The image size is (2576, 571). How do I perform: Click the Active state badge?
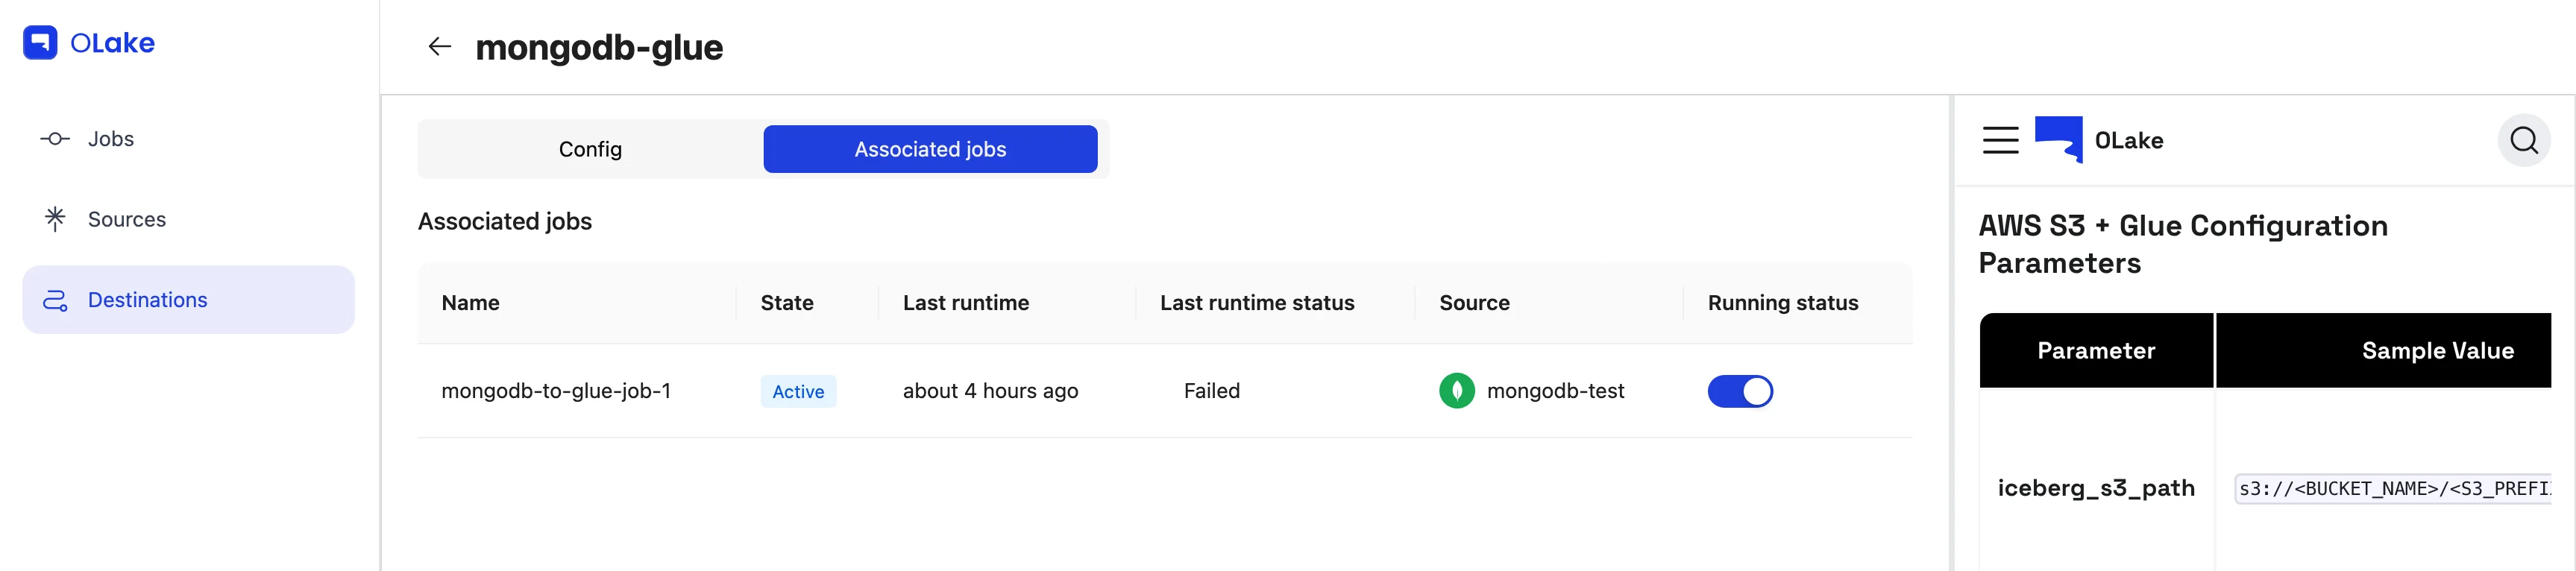pos(797,391)
